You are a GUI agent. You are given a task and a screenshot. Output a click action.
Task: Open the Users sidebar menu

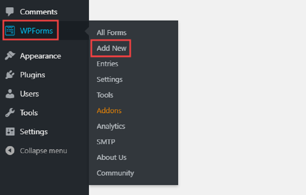click(x=29, y=94)
